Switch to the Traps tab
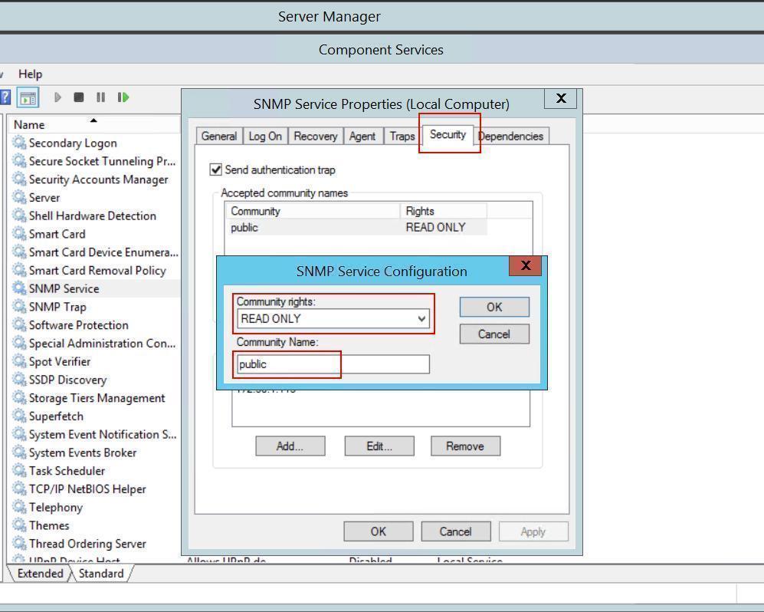 click(402, 136)
